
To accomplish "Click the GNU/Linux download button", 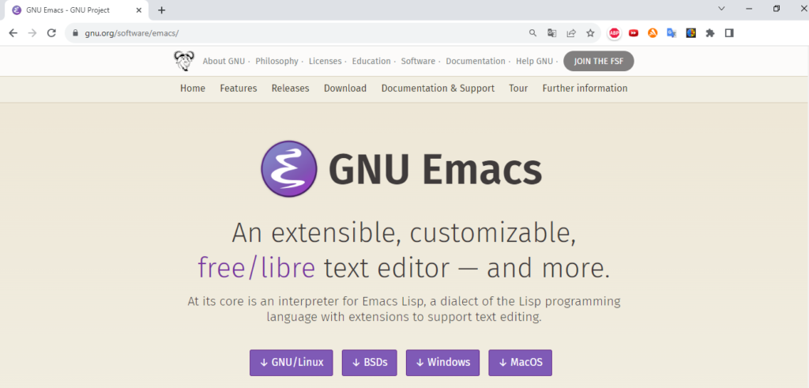I will (x=292, y=363).
